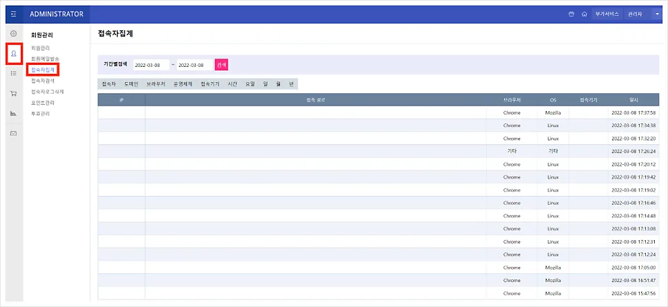
Task: Click the 브라우저 column header in table
Action: click(512, 100)
